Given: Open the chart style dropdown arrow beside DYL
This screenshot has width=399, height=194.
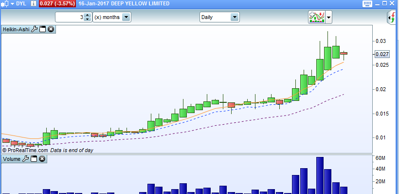Looking at the screenshot, I should (x=12, y=4).
